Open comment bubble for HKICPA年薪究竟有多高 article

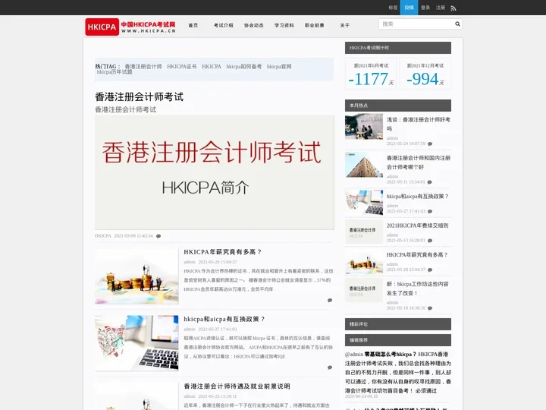pyautogui.click(x=329, y=300)
